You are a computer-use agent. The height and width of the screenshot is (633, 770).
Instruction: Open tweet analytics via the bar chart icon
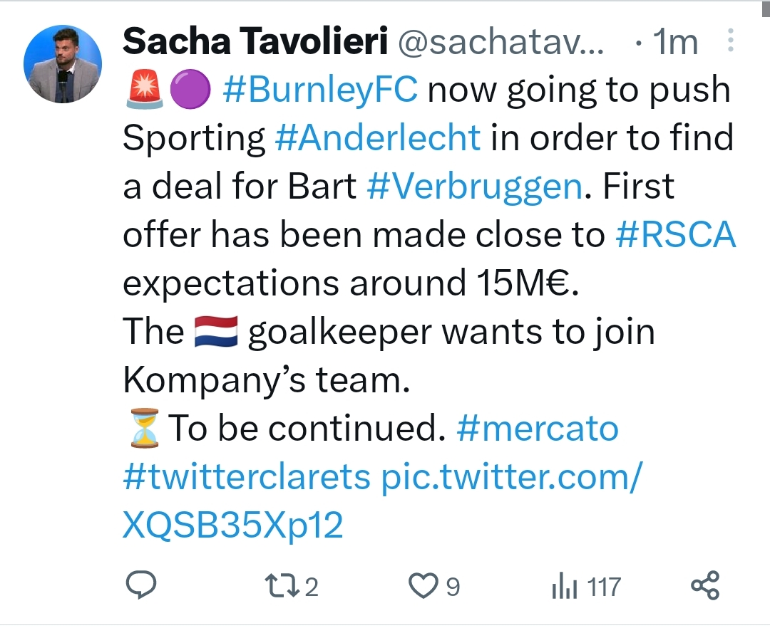point(565,587)
